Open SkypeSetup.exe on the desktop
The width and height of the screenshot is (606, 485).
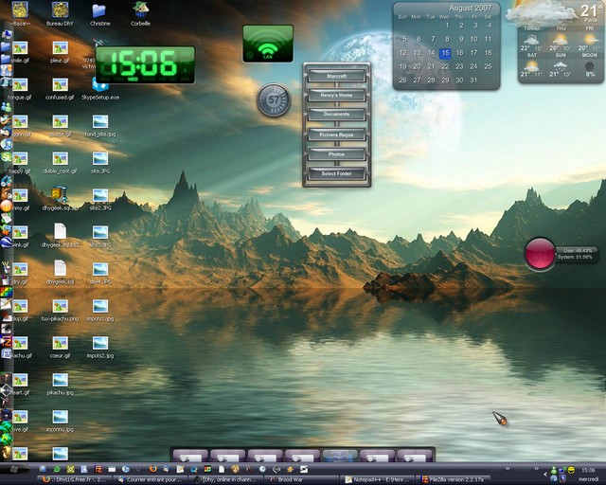(x=100, y=90)
